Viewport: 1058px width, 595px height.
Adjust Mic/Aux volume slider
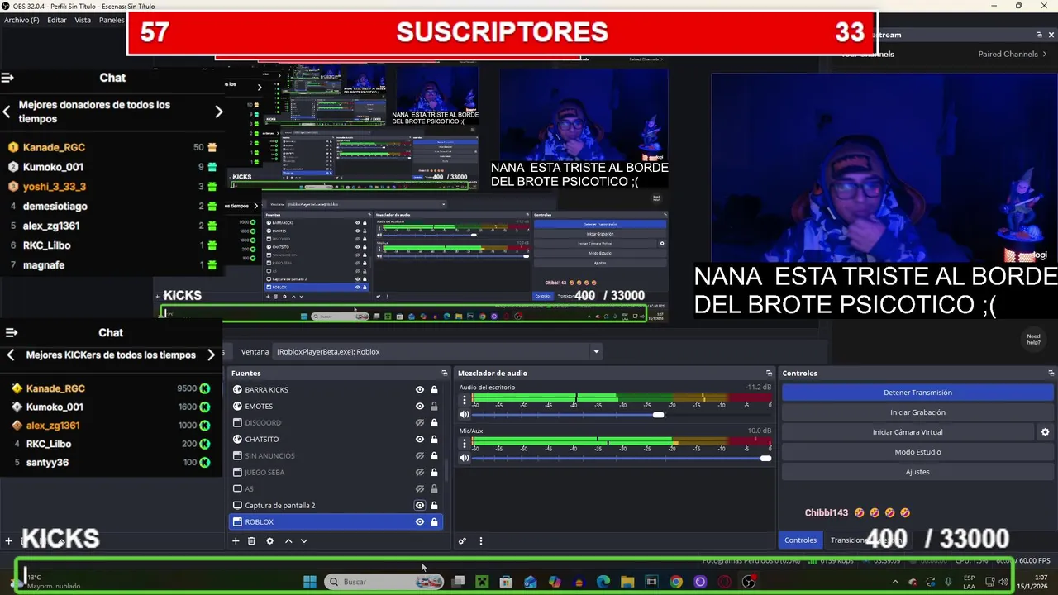tap(765, 458)
